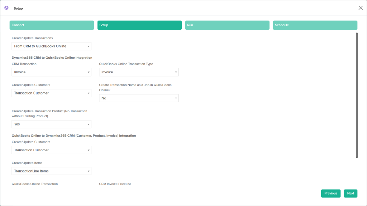Click the arrow on the TransactionLine Items combo box
Image resolution: width=367 pixels, height=206 pixels.
click(x=89, y=171)
